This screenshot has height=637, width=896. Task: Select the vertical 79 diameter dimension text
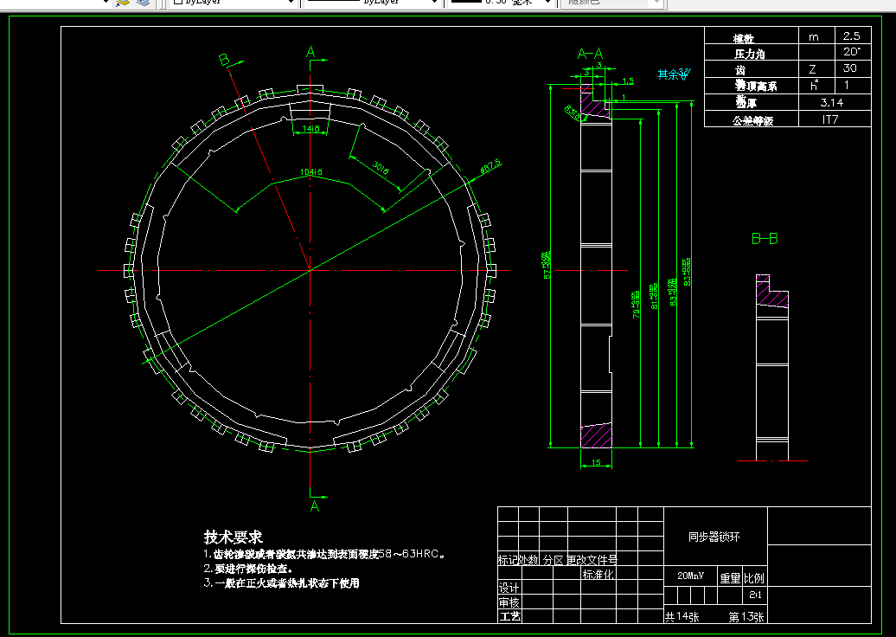(636, 305)
